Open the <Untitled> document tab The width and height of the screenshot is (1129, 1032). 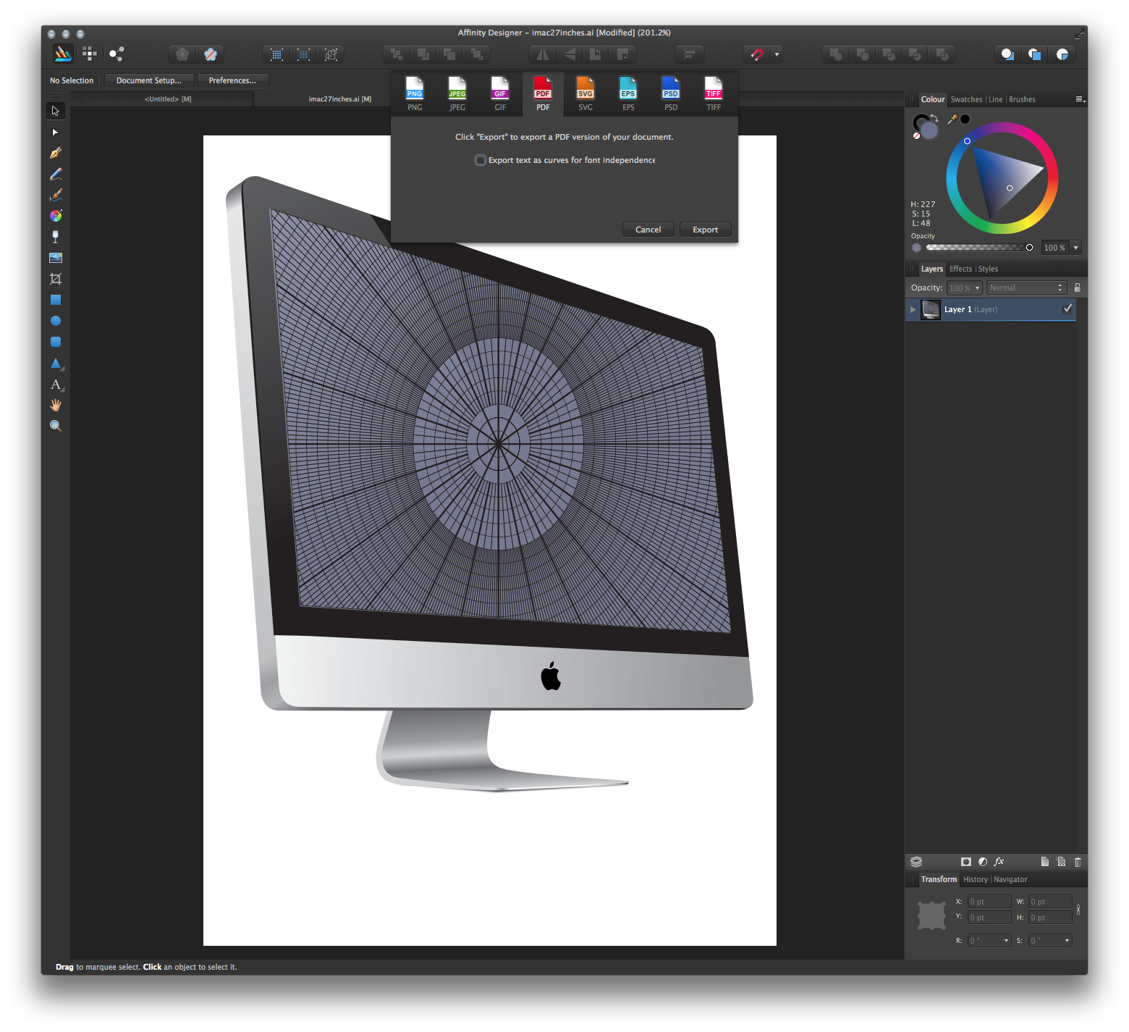pyautogui.click(x=168, y=99)
